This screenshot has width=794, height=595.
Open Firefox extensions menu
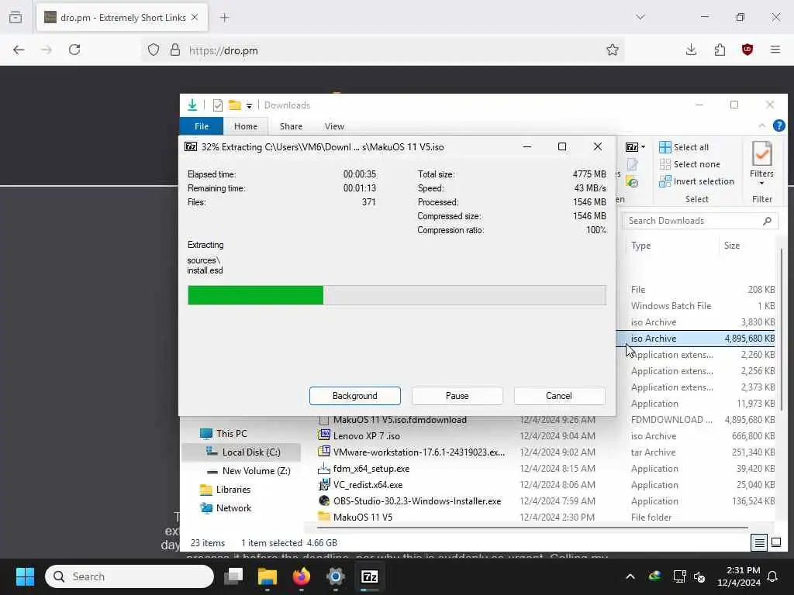tap(720, 50)
